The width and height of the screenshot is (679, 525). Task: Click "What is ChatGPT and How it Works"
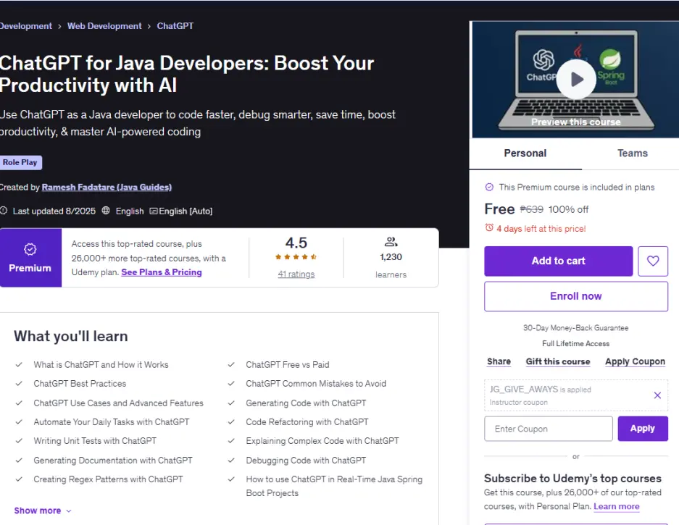pyautogui.click(x=101, y=365)
